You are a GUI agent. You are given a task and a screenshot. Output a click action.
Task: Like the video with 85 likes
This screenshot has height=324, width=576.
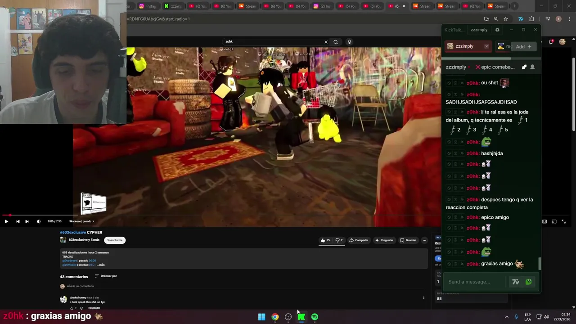coord(325,240)
